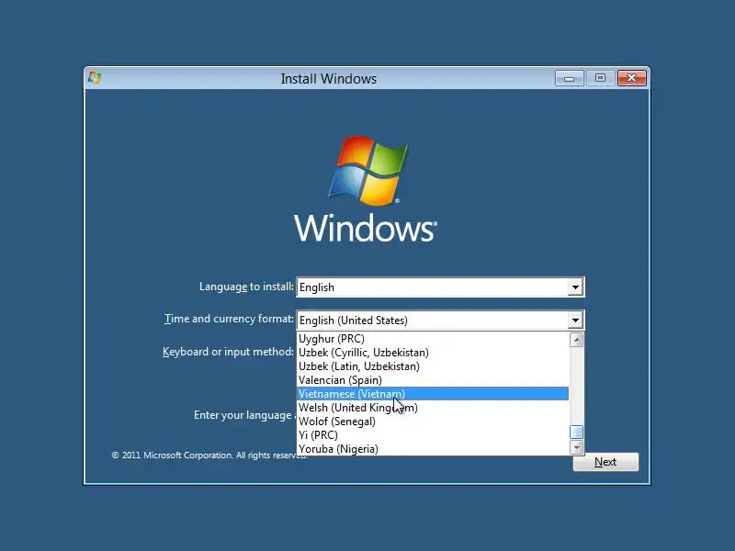Select Uyghur (PRC) from the list
Viewport: 735px width, 551px height.
point(433,339)
